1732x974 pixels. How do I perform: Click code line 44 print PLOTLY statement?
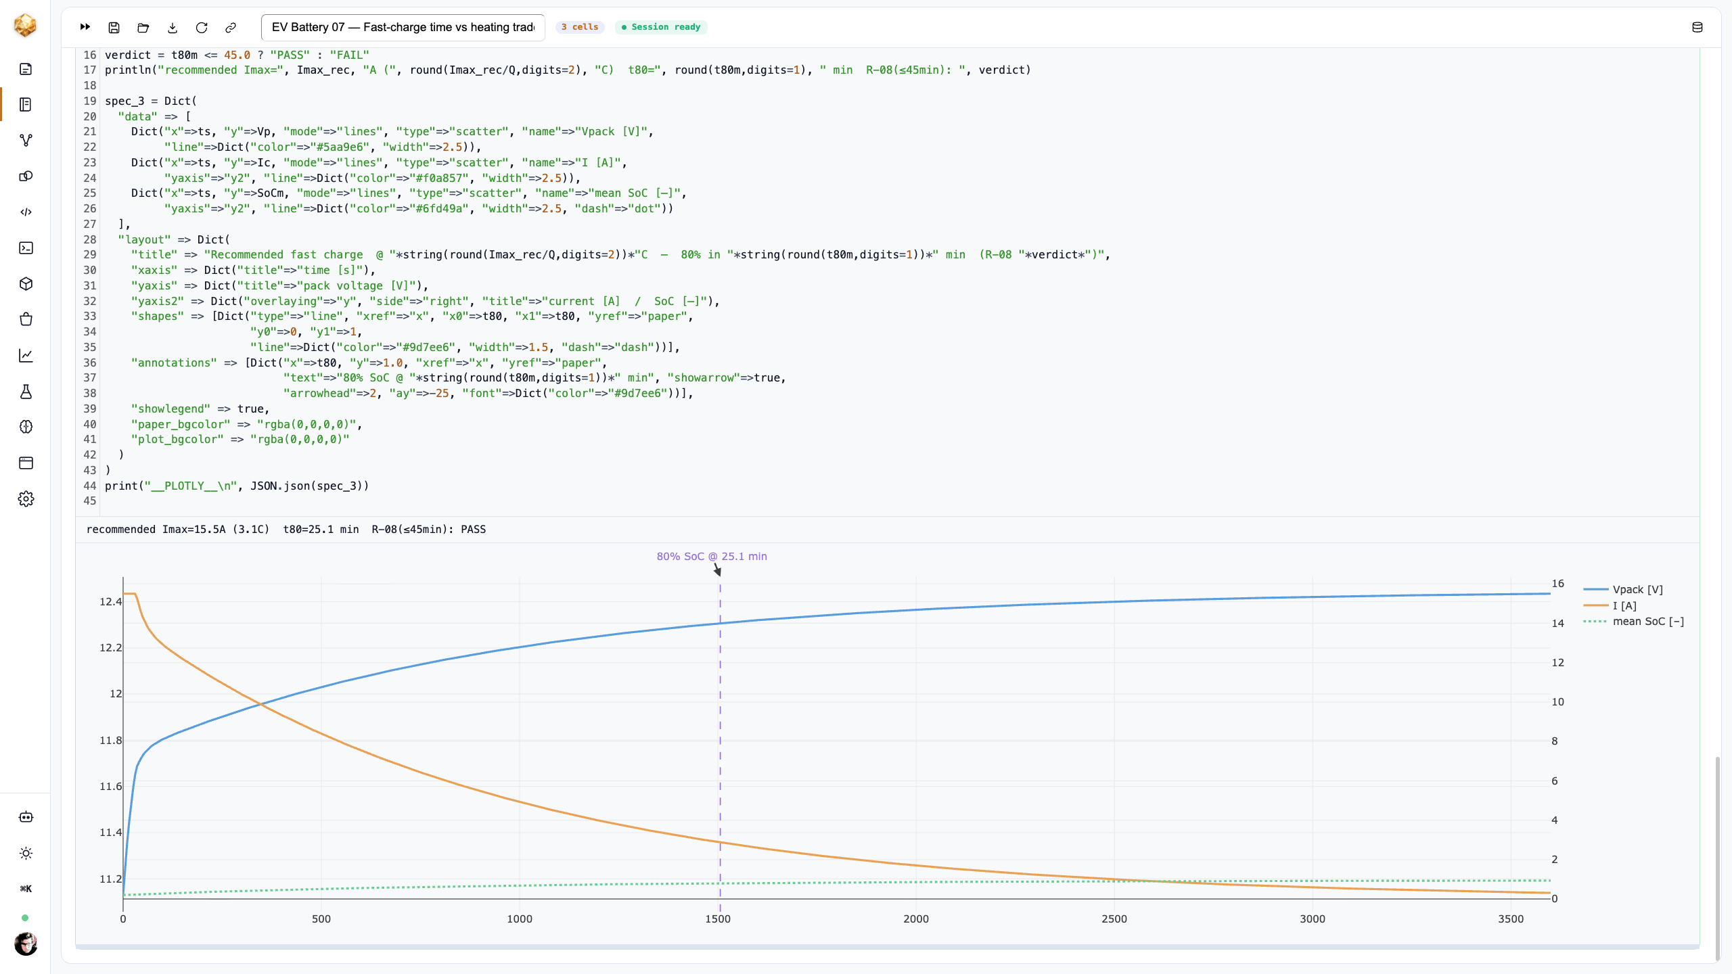point(237,486)
